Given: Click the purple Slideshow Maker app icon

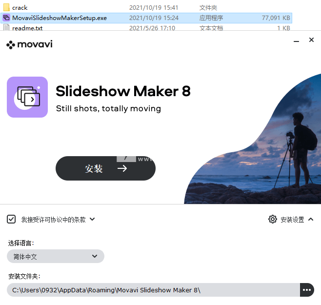Looking at the screenshot, I should pyautogui.click(x=27, y=97).
